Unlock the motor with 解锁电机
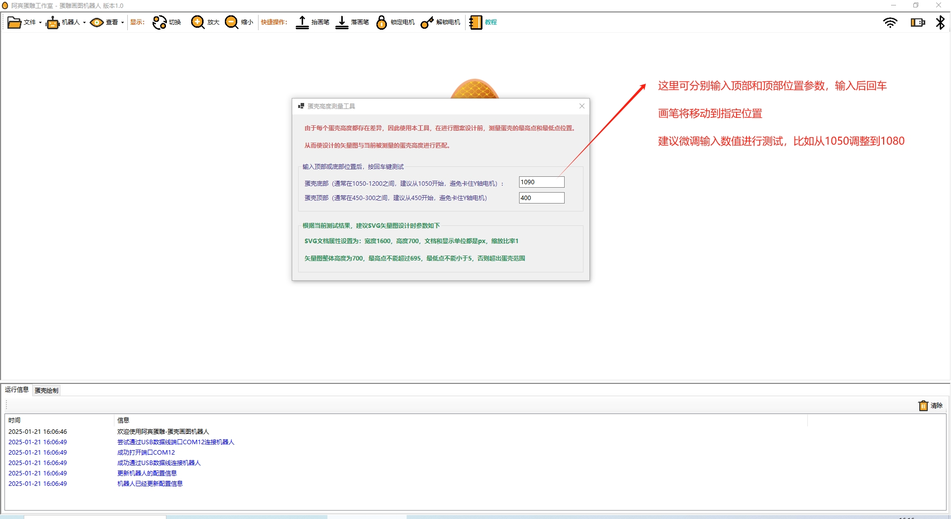Image resolution: width=951 pixels, height=519 pixels. pos(427,22)
